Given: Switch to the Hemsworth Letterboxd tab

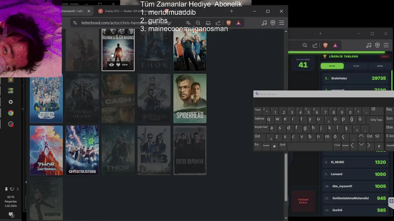Looking at the screenshot, I should click(77, 11).
